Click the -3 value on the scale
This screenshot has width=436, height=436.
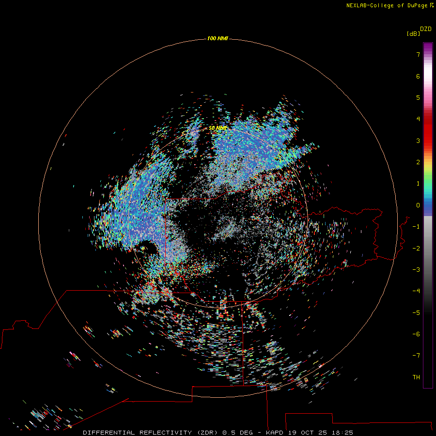pyautogui.click(x=416, y=270)
